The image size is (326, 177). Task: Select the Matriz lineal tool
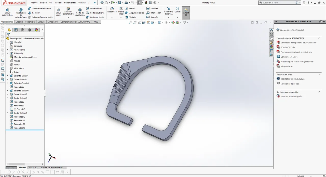(x=121, y=11)
